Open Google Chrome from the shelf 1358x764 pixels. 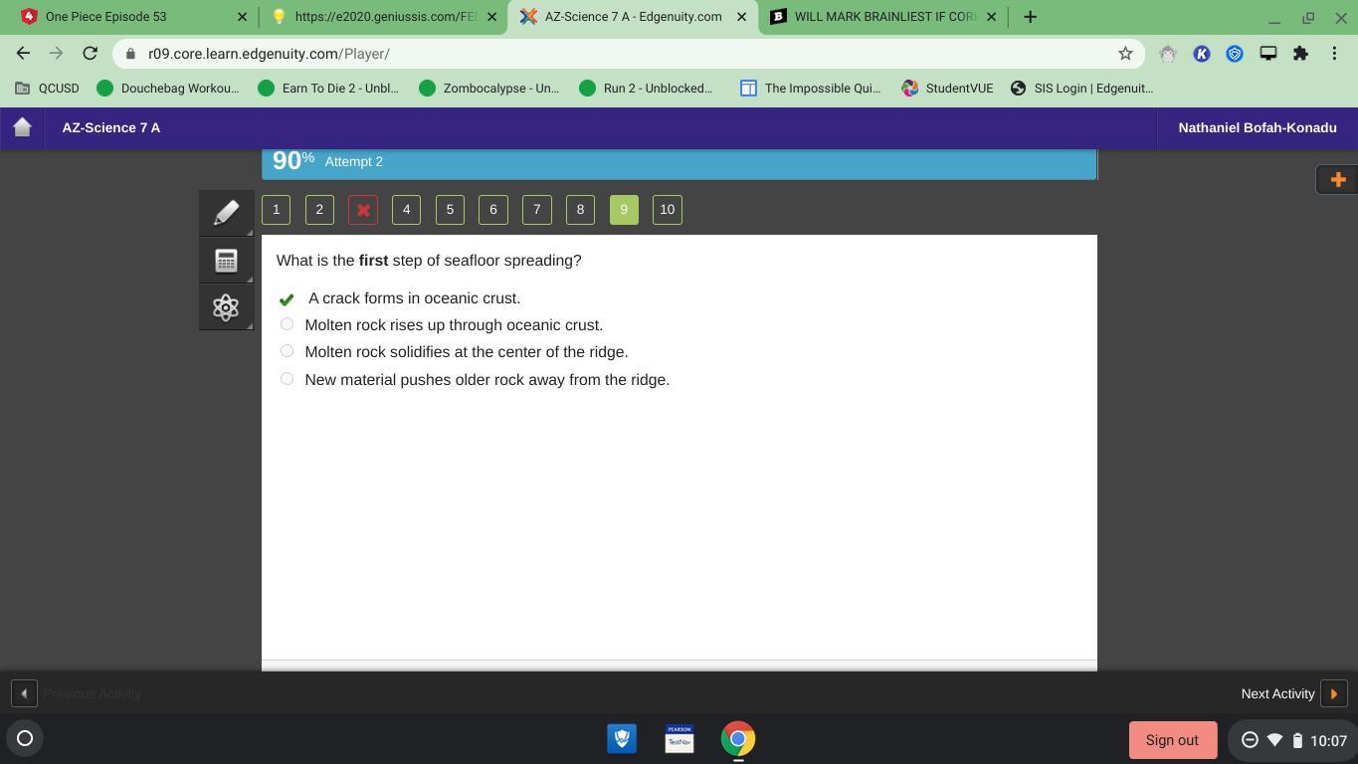pyautogui.click(x=737, y=738)
